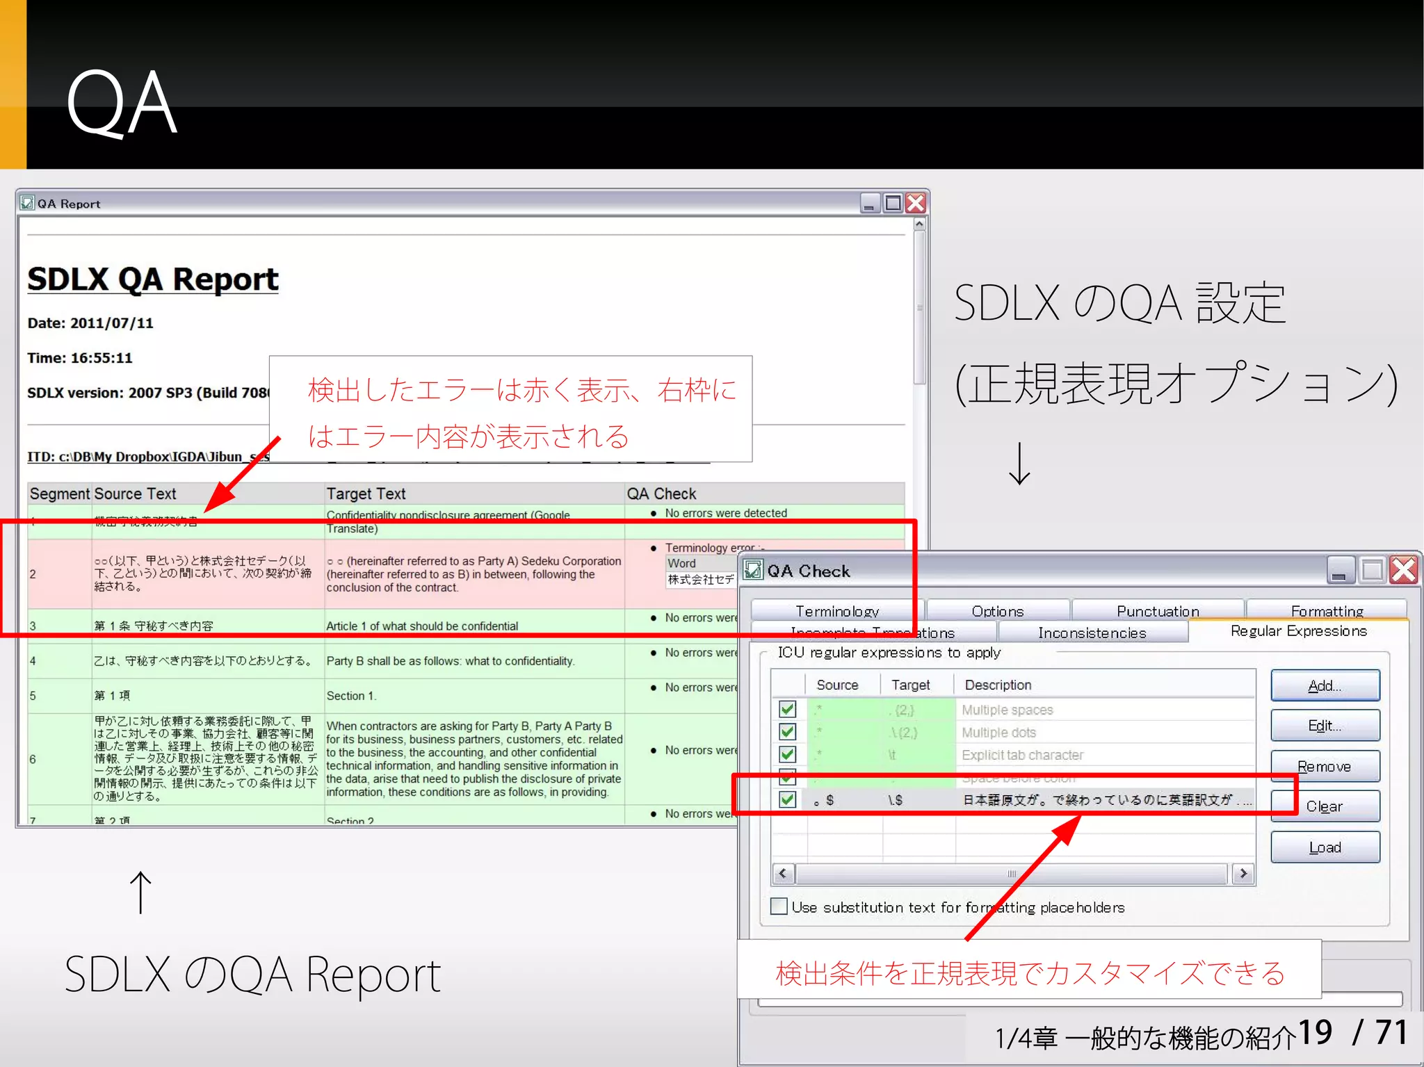Open the Options tab

pos(998,611)
